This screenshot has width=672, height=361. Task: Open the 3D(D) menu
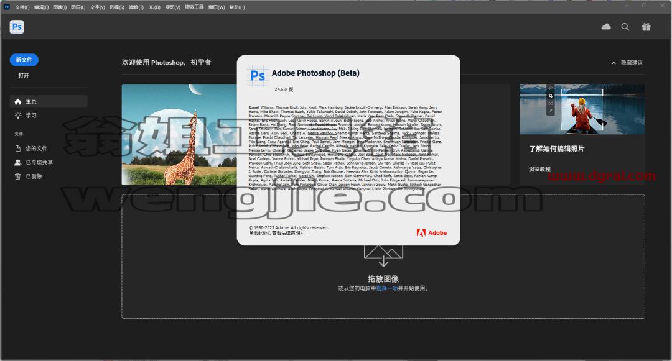pyautogui.click(x=154, y=7)
